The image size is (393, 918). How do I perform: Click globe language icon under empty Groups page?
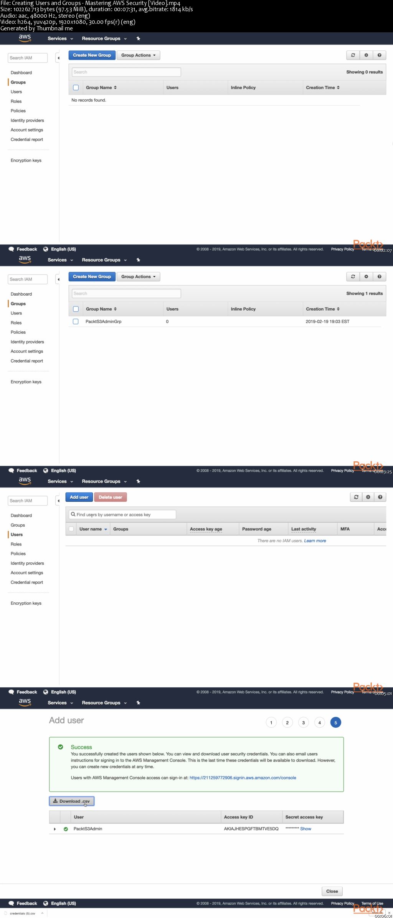[46, 249]
